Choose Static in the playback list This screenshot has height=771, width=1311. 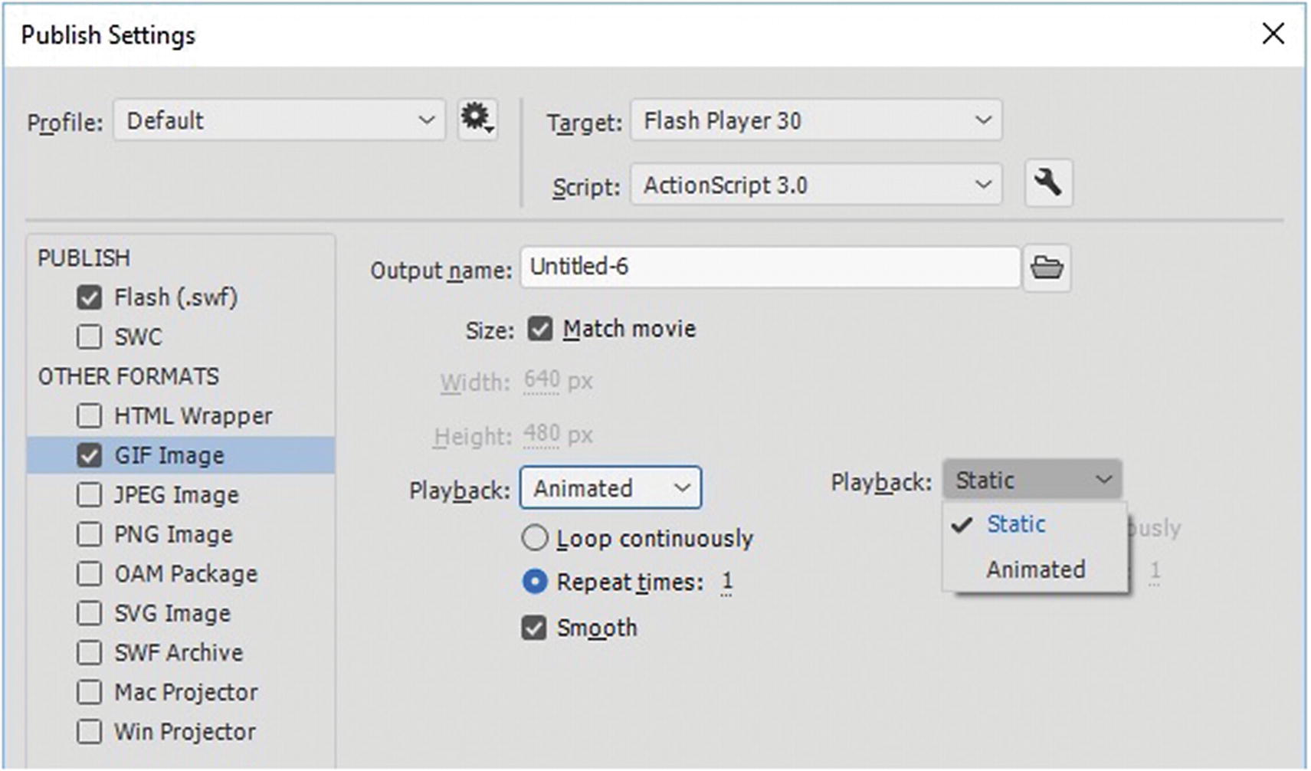point(1016,524)
